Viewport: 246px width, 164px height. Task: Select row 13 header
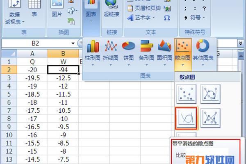pyautogui.click(x=9, y=159)
